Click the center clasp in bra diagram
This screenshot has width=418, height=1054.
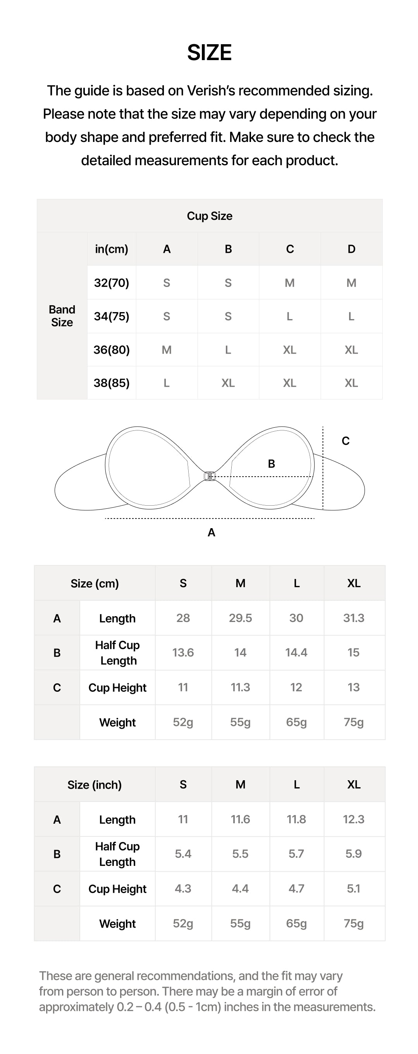(209, 476)
